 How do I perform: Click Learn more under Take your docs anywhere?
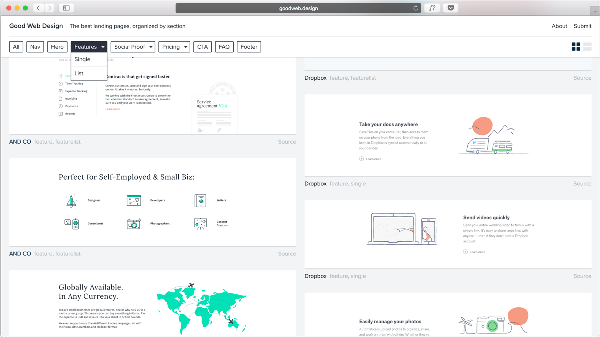tap(373, 159)
